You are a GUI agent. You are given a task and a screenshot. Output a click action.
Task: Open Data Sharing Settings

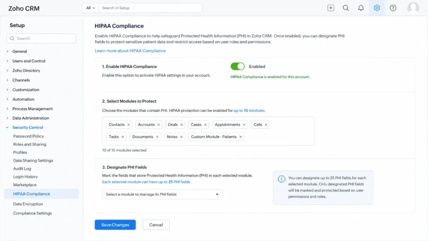coord(33,160)
